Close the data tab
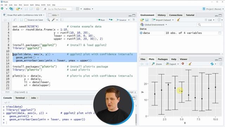This screenshot has height=127, width=225. pos(58,15)
